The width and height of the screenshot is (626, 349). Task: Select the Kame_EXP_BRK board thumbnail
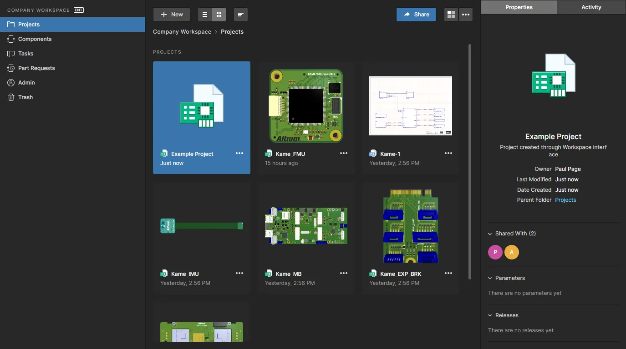pos(411,226)
